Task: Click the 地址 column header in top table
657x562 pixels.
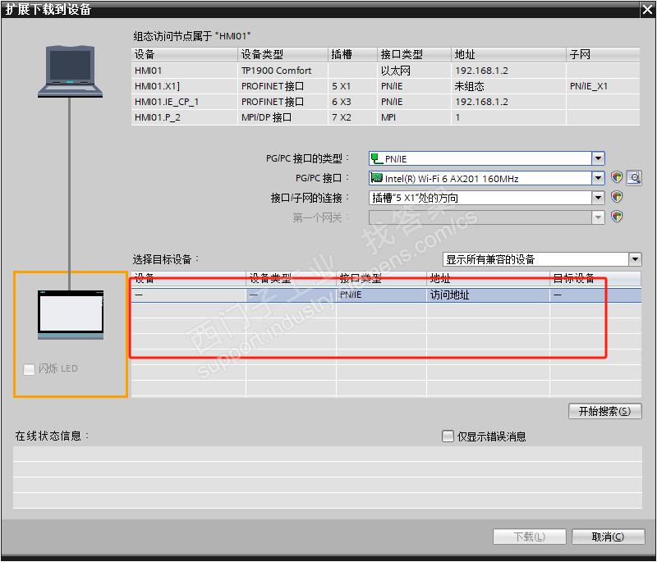Action: pos(508,54)
